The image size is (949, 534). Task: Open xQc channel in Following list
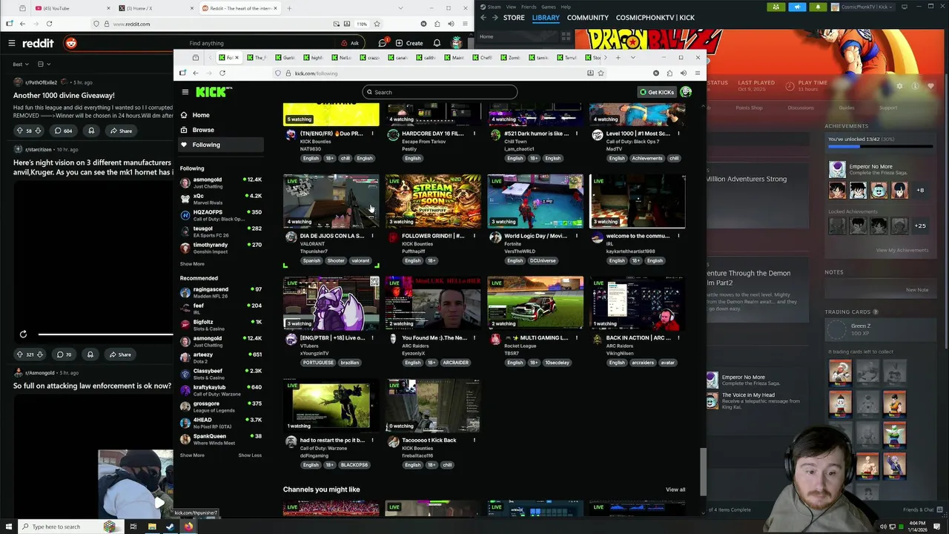[x=221, y=198]
